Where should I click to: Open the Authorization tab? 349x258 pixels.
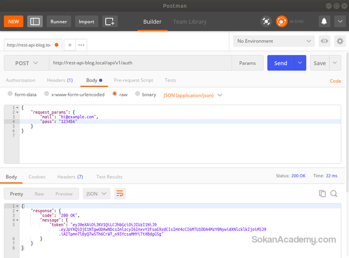click(x=20, y=80)
